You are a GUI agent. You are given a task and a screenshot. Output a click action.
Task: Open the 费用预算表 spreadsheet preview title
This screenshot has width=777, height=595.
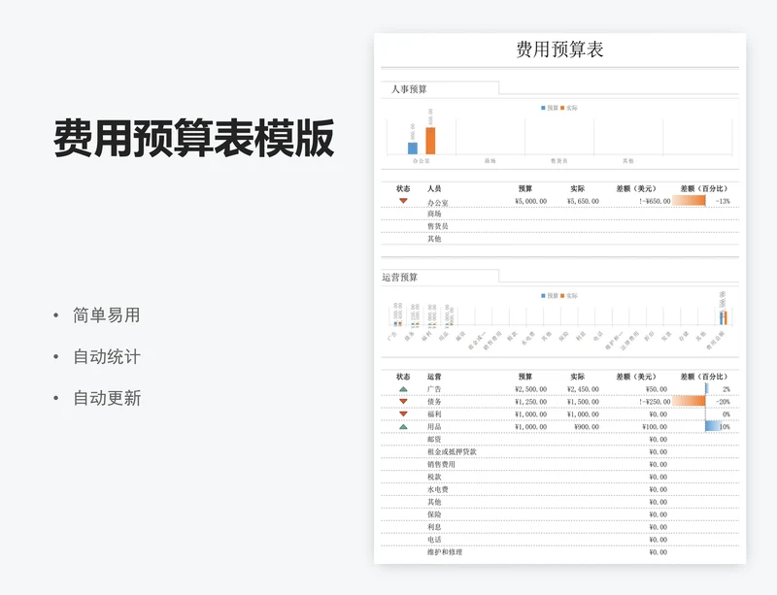pyautogui.click(x=559, y=50)
